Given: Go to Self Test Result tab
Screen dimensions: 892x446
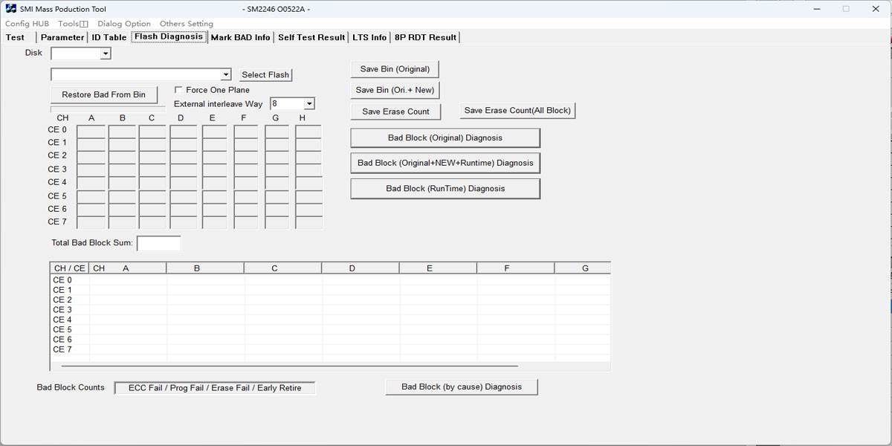Looking at the screenshot, I should coord(311,37).
